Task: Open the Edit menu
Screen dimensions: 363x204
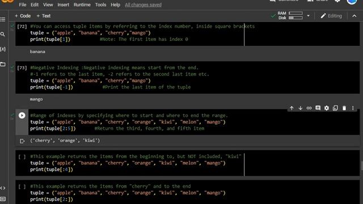Action: pyautogui.click(x=35, y=5)
